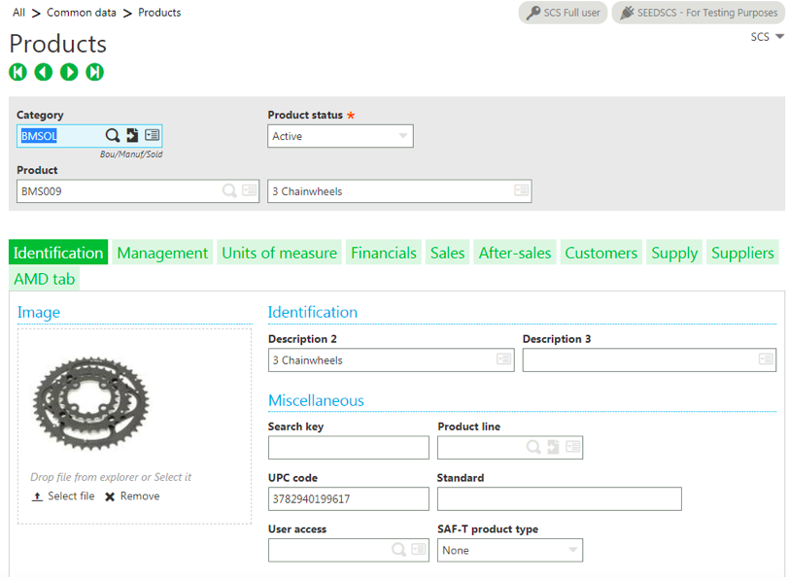Expand the SAF-T product type dropdown

point(572,550)
